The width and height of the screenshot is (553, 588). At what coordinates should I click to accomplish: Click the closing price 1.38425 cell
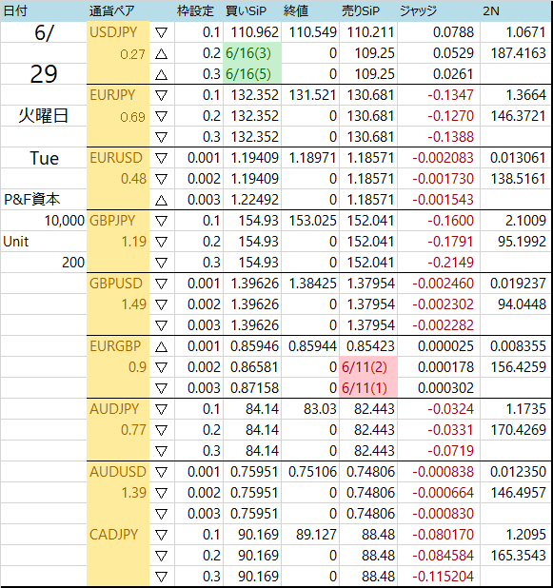click(310, 284)
